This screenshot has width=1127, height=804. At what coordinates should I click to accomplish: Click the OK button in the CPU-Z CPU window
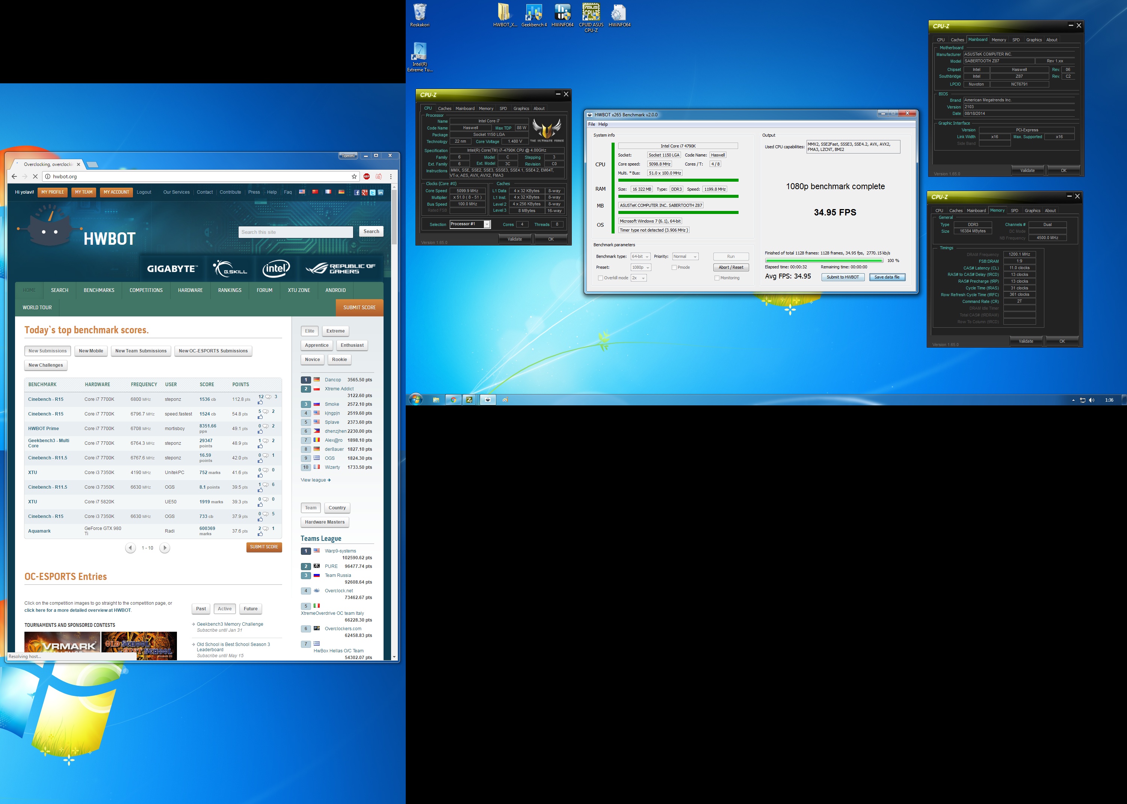coord(551,239)
